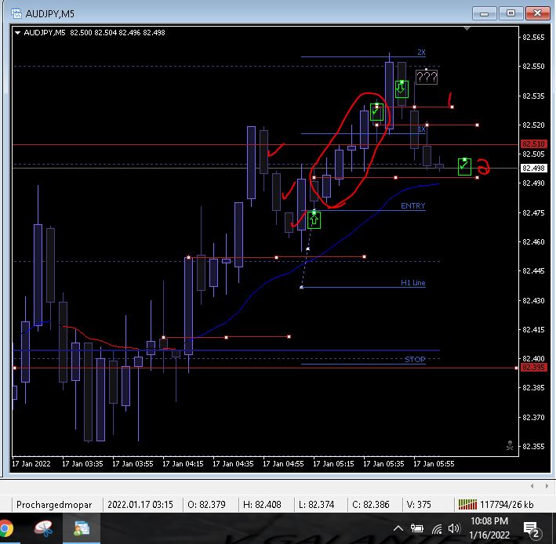
Task: Maximize the AUDJPY,M5 chart window
Action: click(x=511, y=13)
